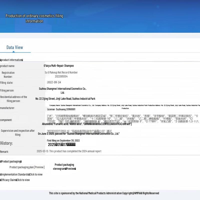Click the NMPA copyright footer text
The height and width of the screenshot is (200, 200).
tap(104, 193)
